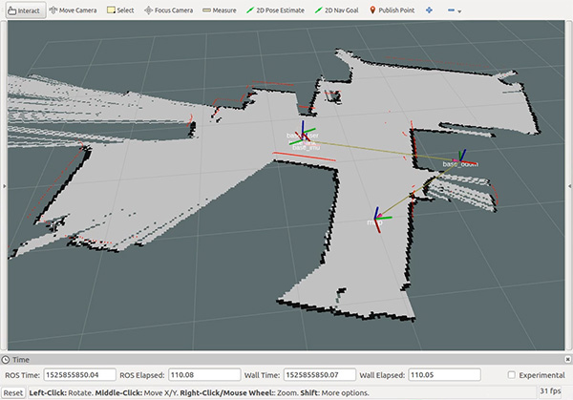Expand the left side panel handle
This screenshot has width=573, height=400.
coord(3,185)
